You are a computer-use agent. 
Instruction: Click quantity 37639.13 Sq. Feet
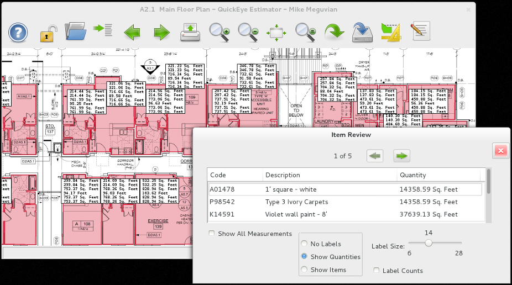coord(429,214)
